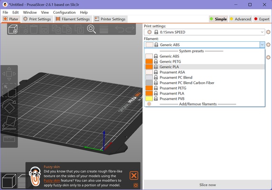Screen dimensions: 272x190
Task: Click the printer edit gear icon beside list
Action: tap(268, 57)
